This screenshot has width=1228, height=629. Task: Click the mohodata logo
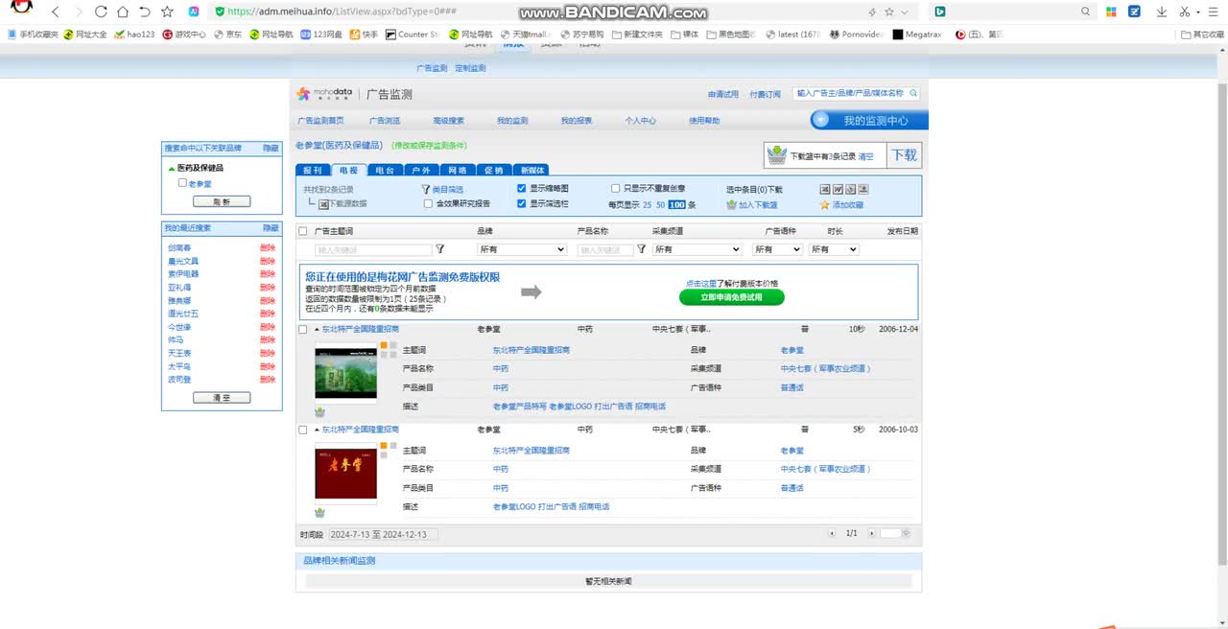pos(324,94)
